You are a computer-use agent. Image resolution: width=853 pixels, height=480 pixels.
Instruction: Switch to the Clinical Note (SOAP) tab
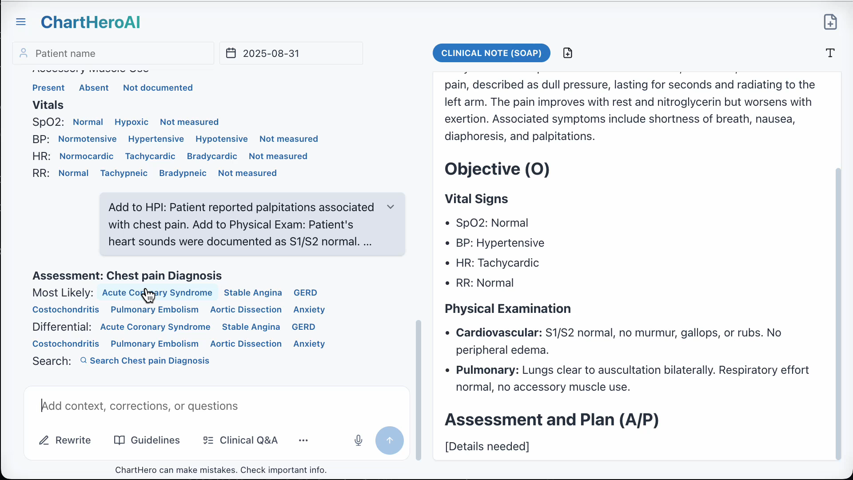click(491, 53)
